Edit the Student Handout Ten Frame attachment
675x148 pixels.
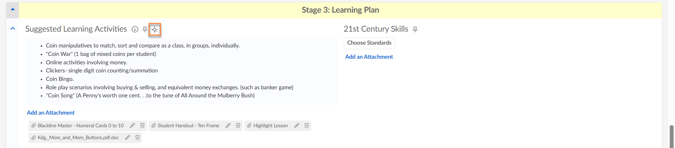228,126
